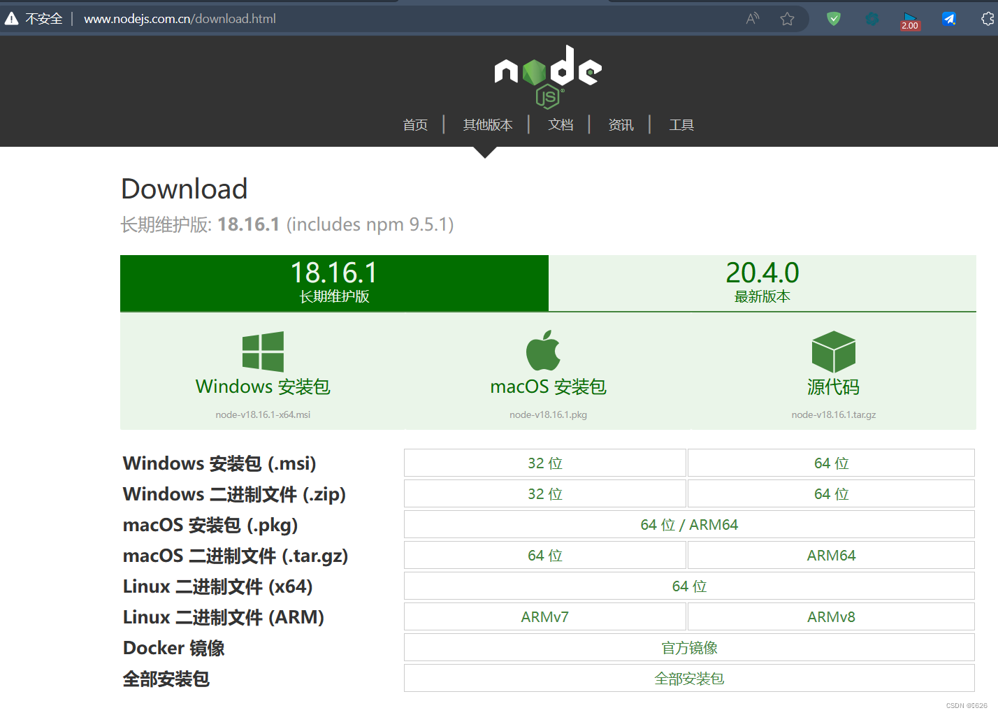Download 32 位 Windows 二进制文件 (.zip)
The width and height of the screenshot is (998, 715).
click(x=545, y=493)
